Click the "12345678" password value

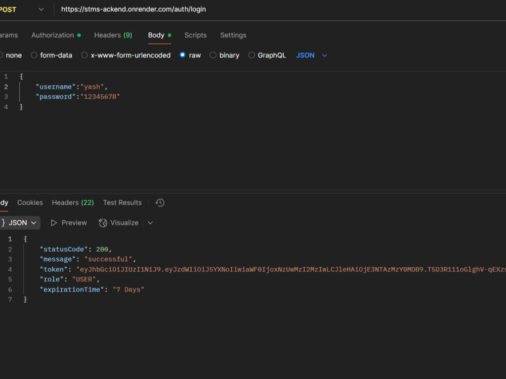[100, 97]
